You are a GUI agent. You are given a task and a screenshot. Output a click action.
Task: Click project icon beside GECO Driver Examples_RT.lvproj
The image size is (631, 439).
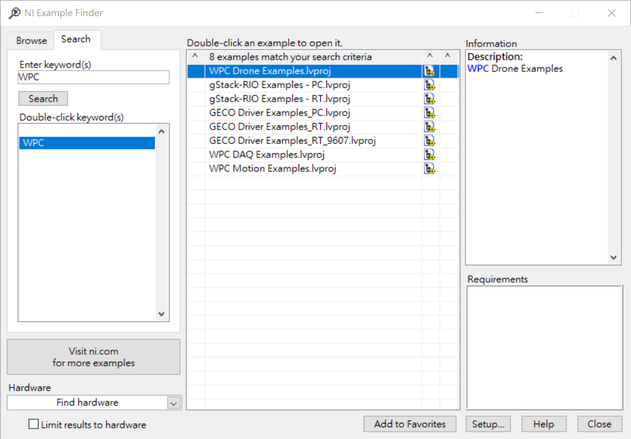click(429, 126)
